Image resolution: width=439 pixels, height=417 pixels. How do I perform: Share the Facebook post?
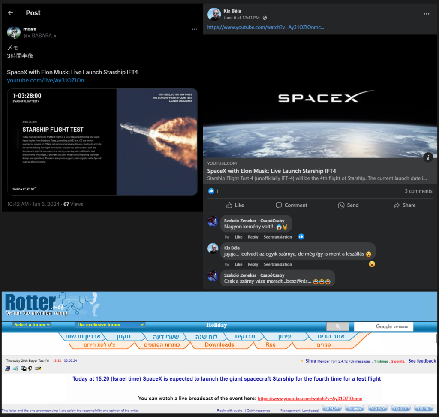(x=405, y=205)
